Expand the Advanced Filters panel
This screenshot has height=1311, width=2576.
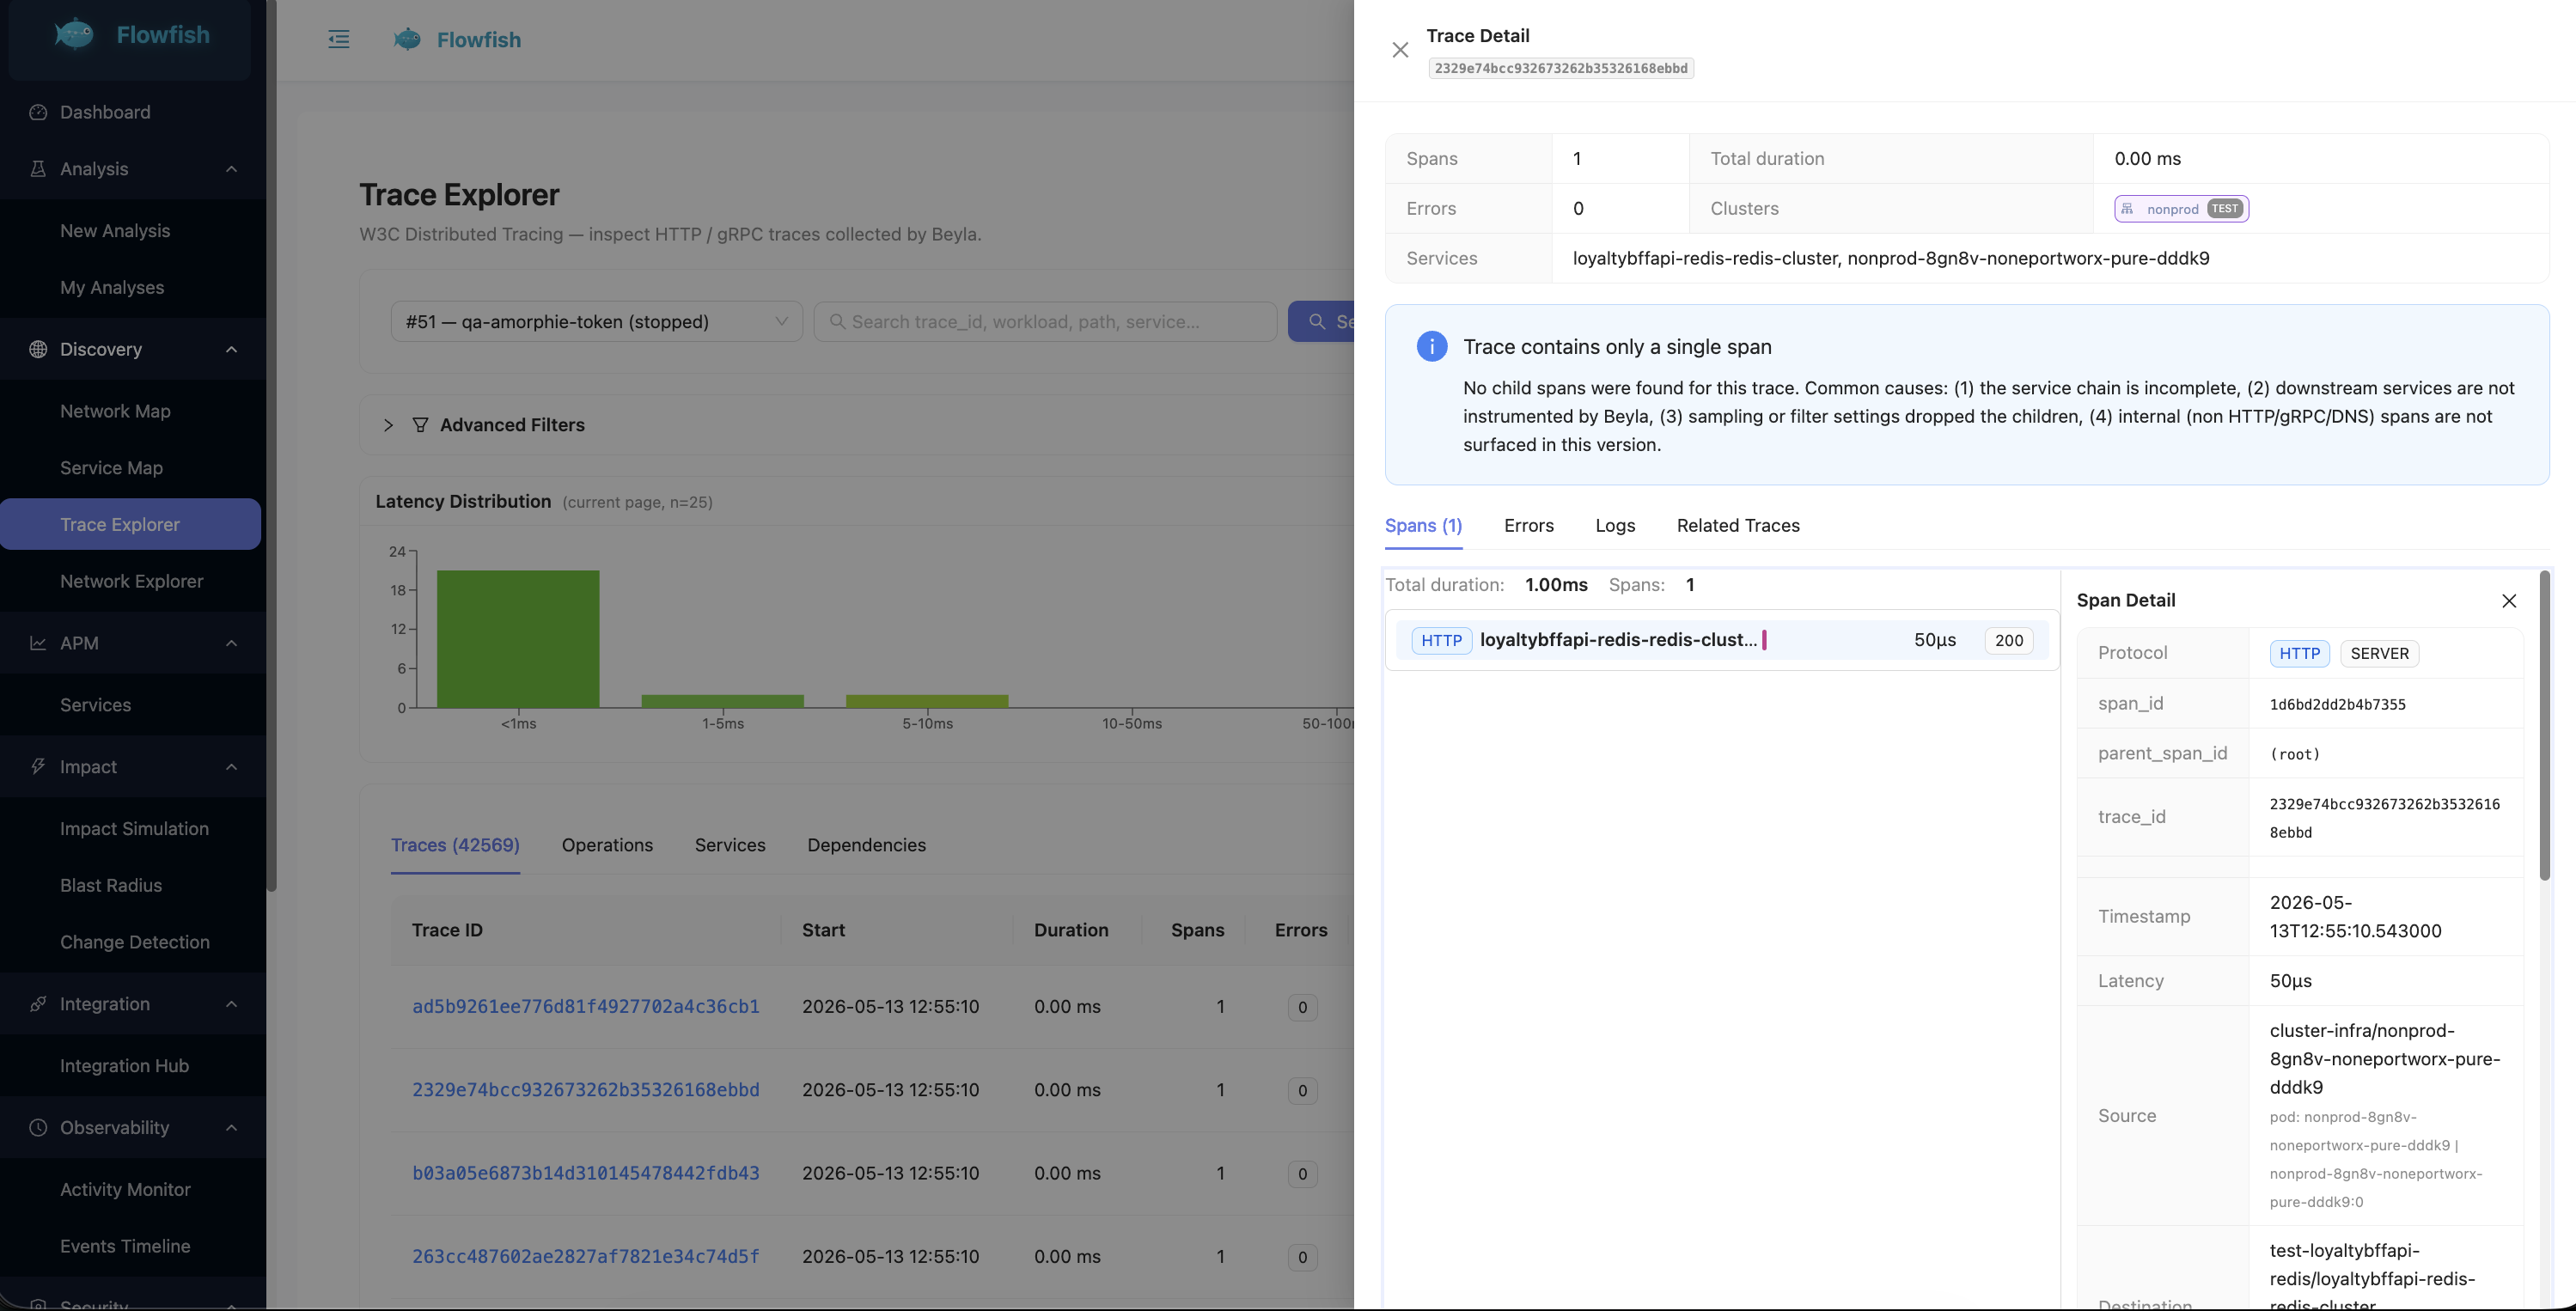(x=389, y=425)
